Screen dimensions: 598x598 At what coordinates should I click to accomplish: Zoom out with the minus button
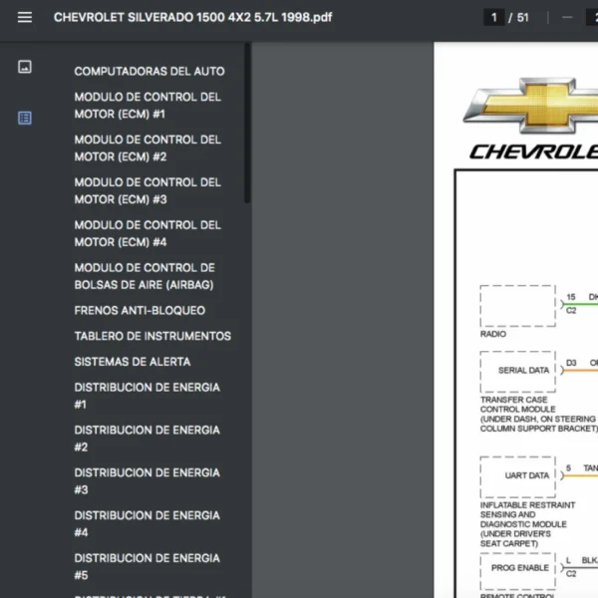(x=567, y=17)
